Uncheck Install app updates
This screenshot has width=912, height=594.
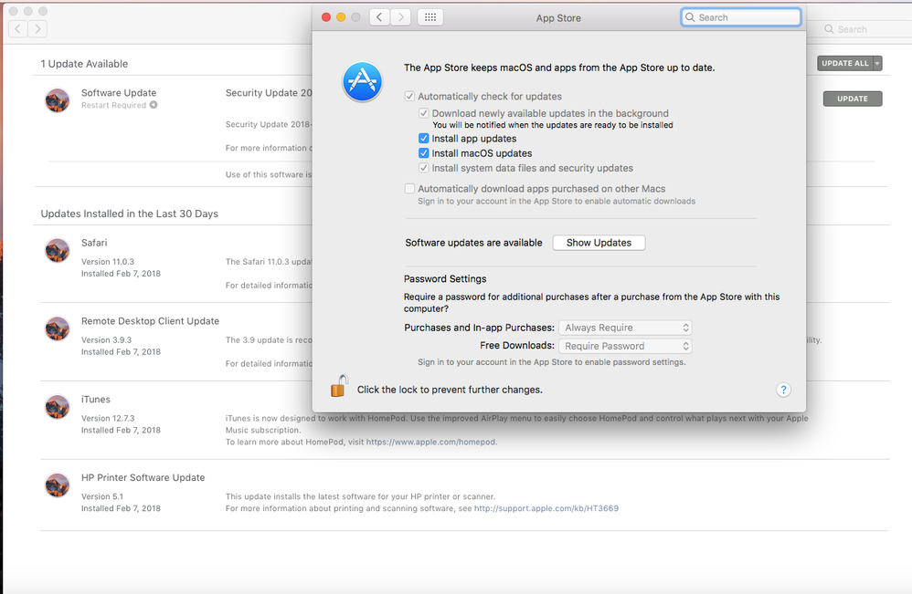click(423, 138)
